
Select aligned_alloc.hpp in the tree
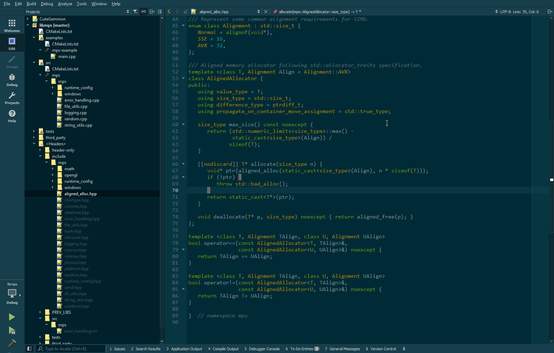80,194
